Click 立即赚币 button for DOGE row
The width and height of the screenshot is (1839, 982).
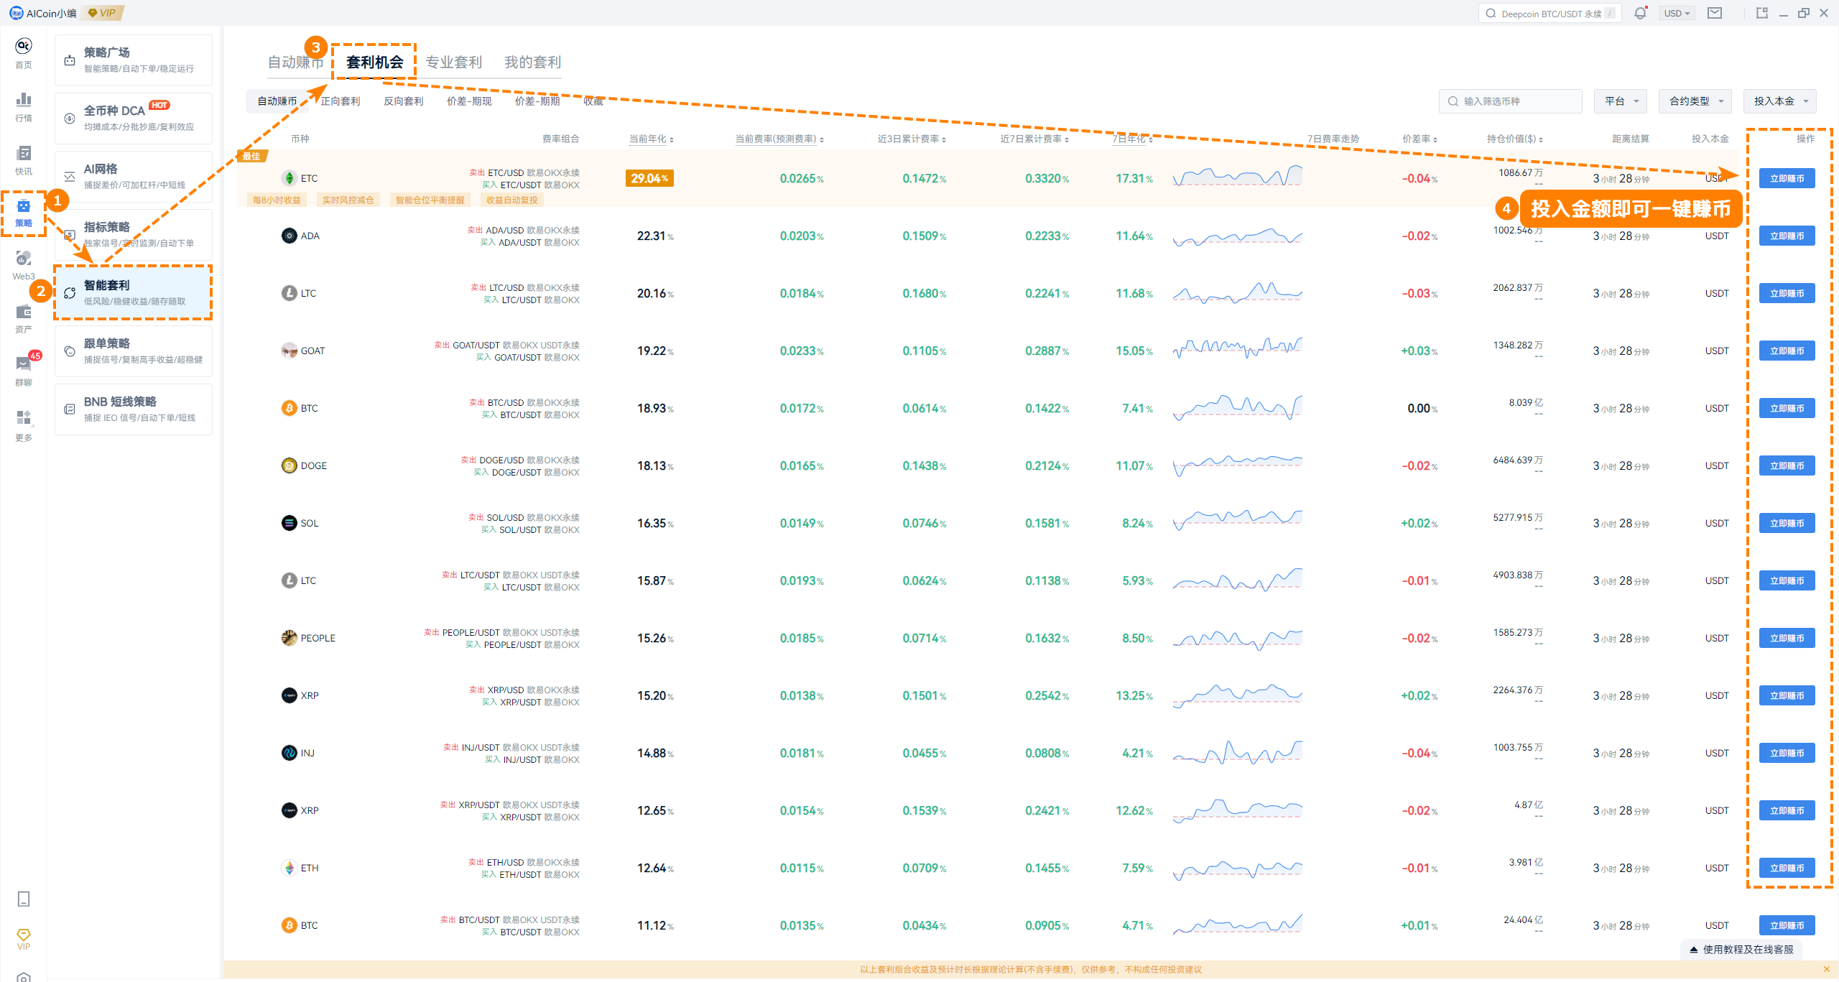click(x=1787, y=465)
